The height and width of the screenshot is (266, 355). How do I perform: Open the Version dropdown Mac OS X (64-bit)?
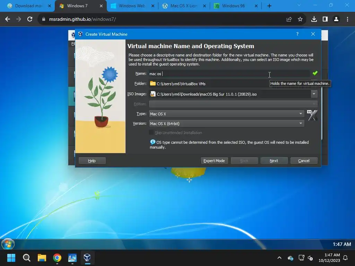pos(227,124)
